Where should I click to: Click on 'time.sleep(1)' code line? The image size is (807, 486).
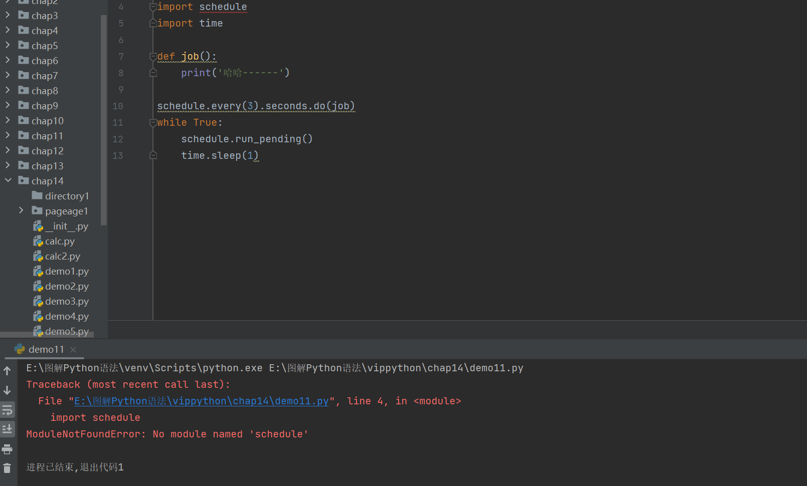(220, 155)
